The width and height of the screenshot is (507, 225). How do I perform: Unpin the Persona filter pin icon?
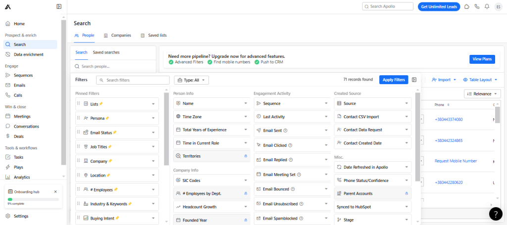107,118
